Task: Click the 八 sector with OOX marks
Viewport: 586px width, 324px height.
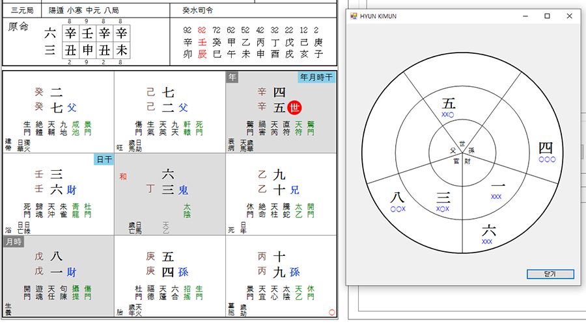Action: [397, 197]
